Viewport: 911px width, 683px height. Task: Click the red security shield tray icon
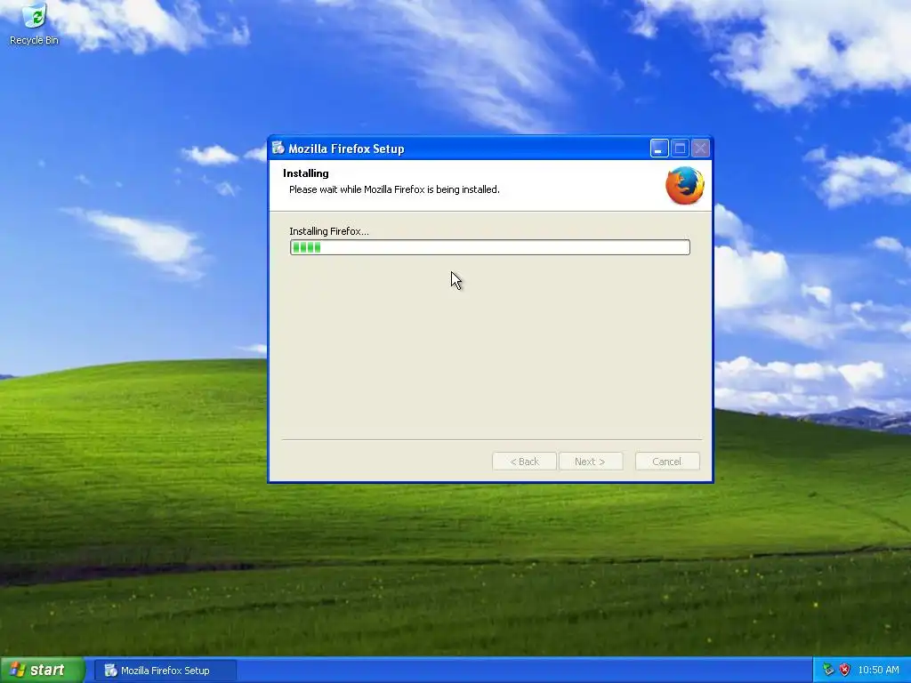pyautogui.click(x=845, y=671)
